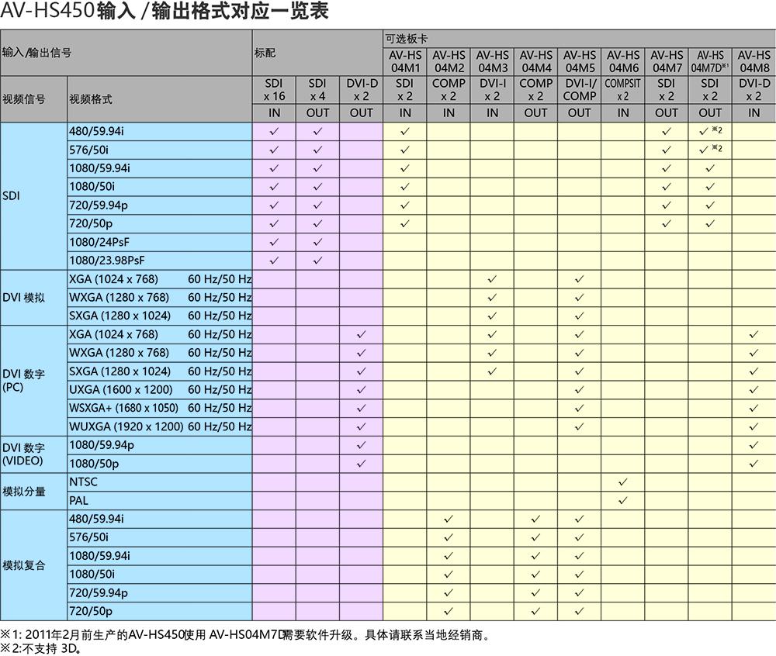This screenshot has width=776, height=656.
Task: Click 04M8 checkmark in 1080/50p row
Action: tap(753, 464)
